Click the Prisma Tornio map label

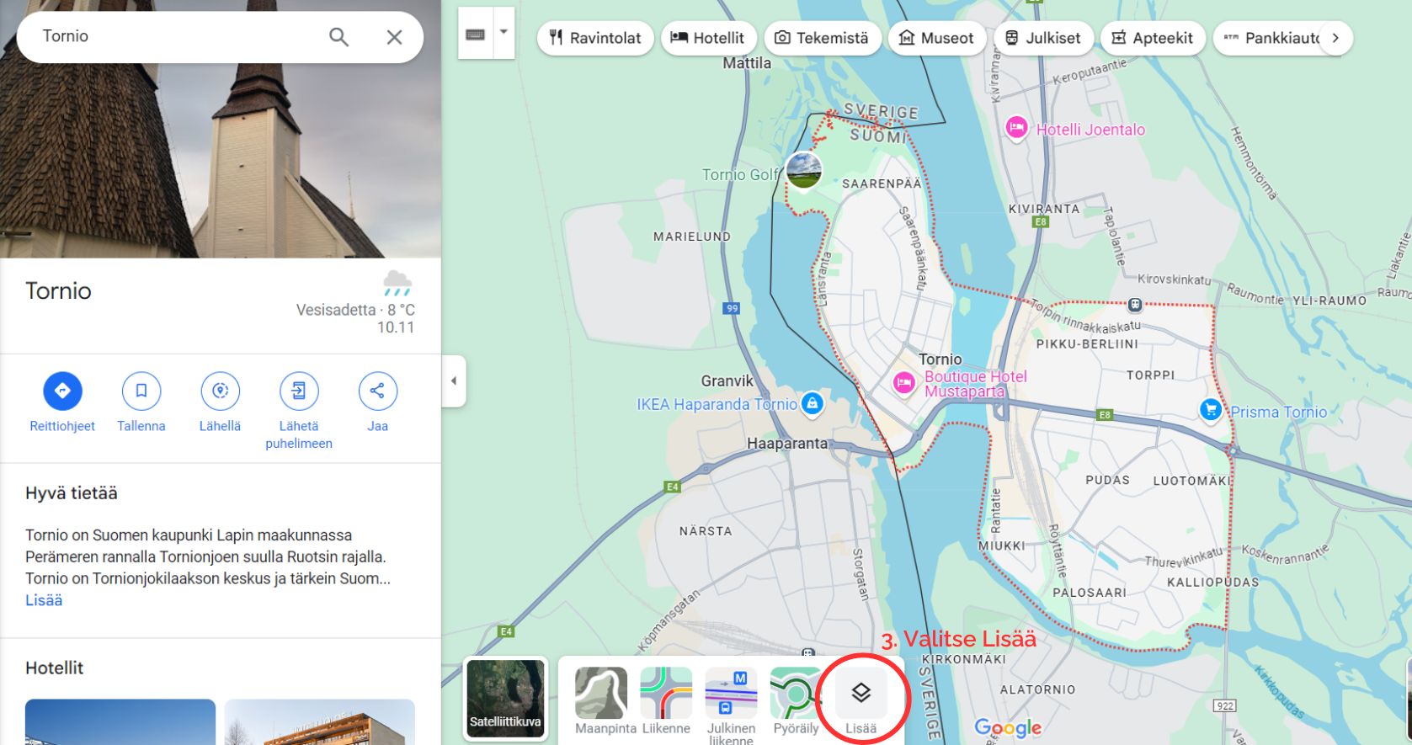pos(1278,412)
